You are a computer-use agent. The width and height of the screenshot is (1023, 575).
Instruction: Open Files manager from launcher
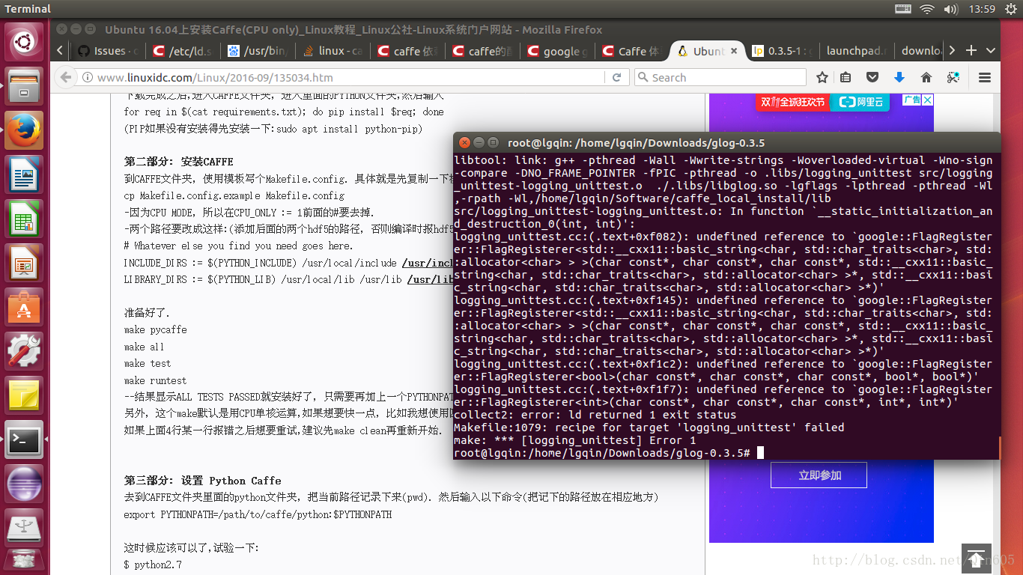click(x=25, y=85)
